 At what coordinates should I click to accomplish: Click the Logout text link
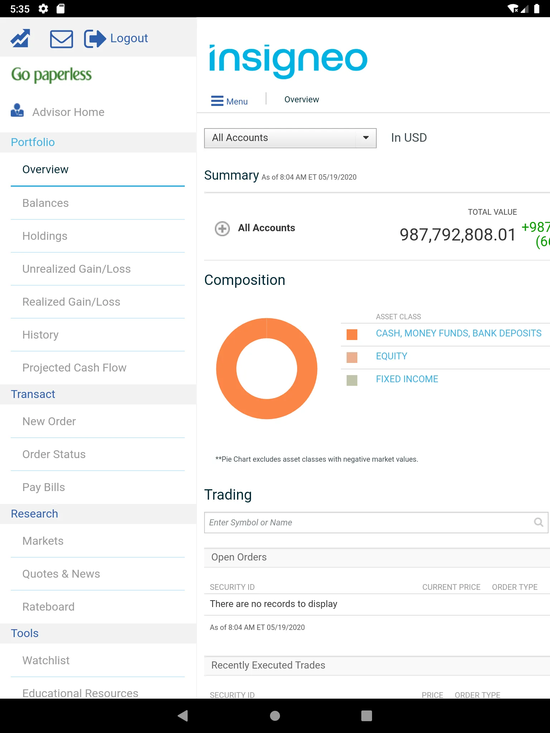coord(129,38)
